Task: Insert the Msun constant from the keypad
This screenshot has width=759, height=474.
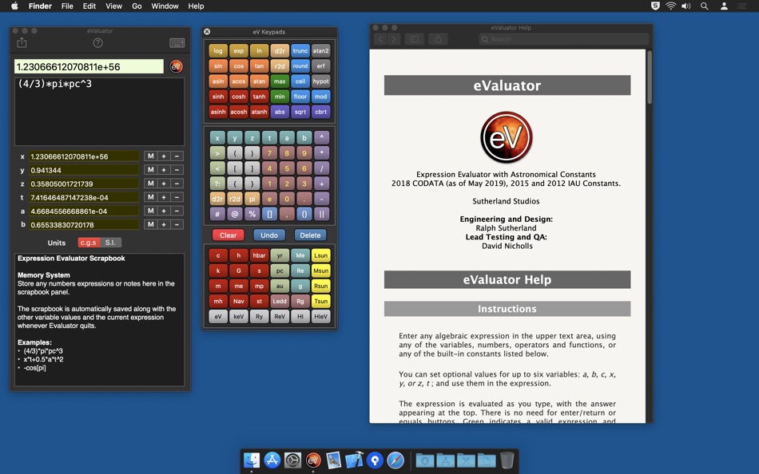Action: 320,271
